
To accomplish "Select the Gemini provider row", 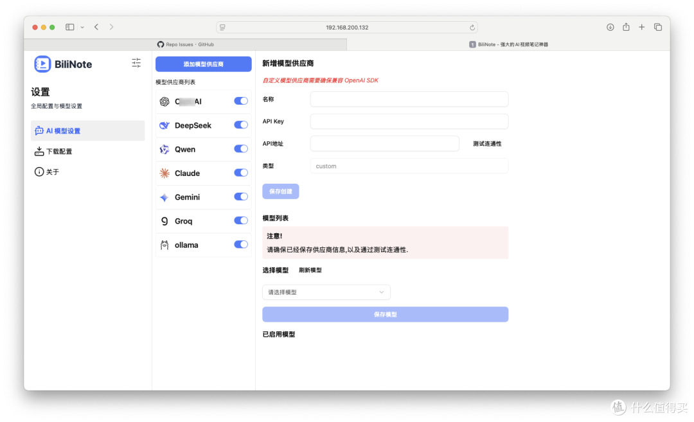I will 204,197.
